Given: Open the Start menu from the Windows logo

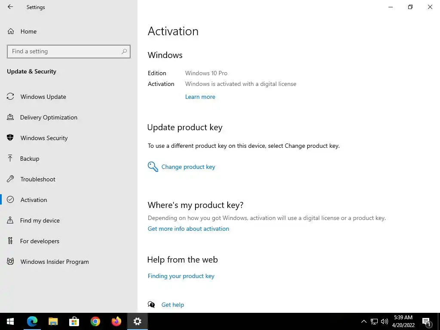Looking at the screenshot, I should [10, 321].
